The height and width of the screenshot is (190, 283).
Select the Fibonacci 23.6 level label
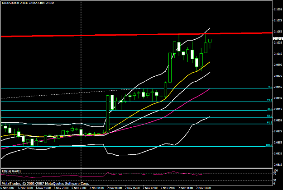(x=270, y=100)
